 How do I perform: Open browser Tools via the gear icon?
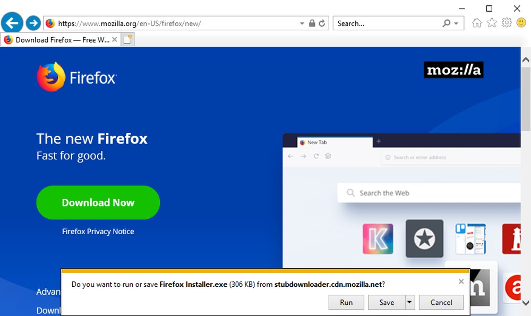(x=507, y=23)
